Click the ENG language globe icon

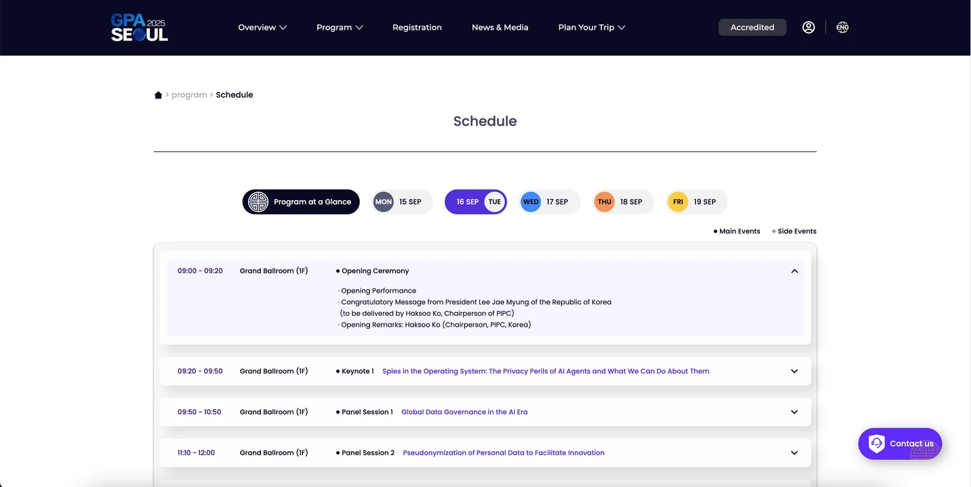point(842,28)
